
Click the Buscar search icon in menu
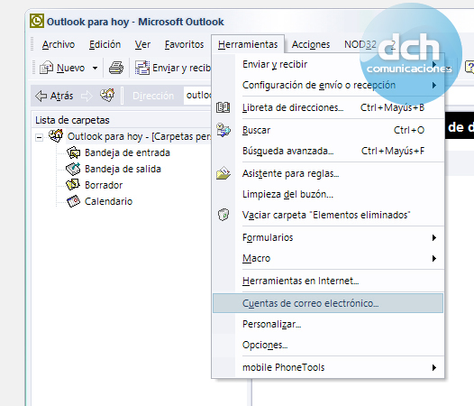[223, 130]
